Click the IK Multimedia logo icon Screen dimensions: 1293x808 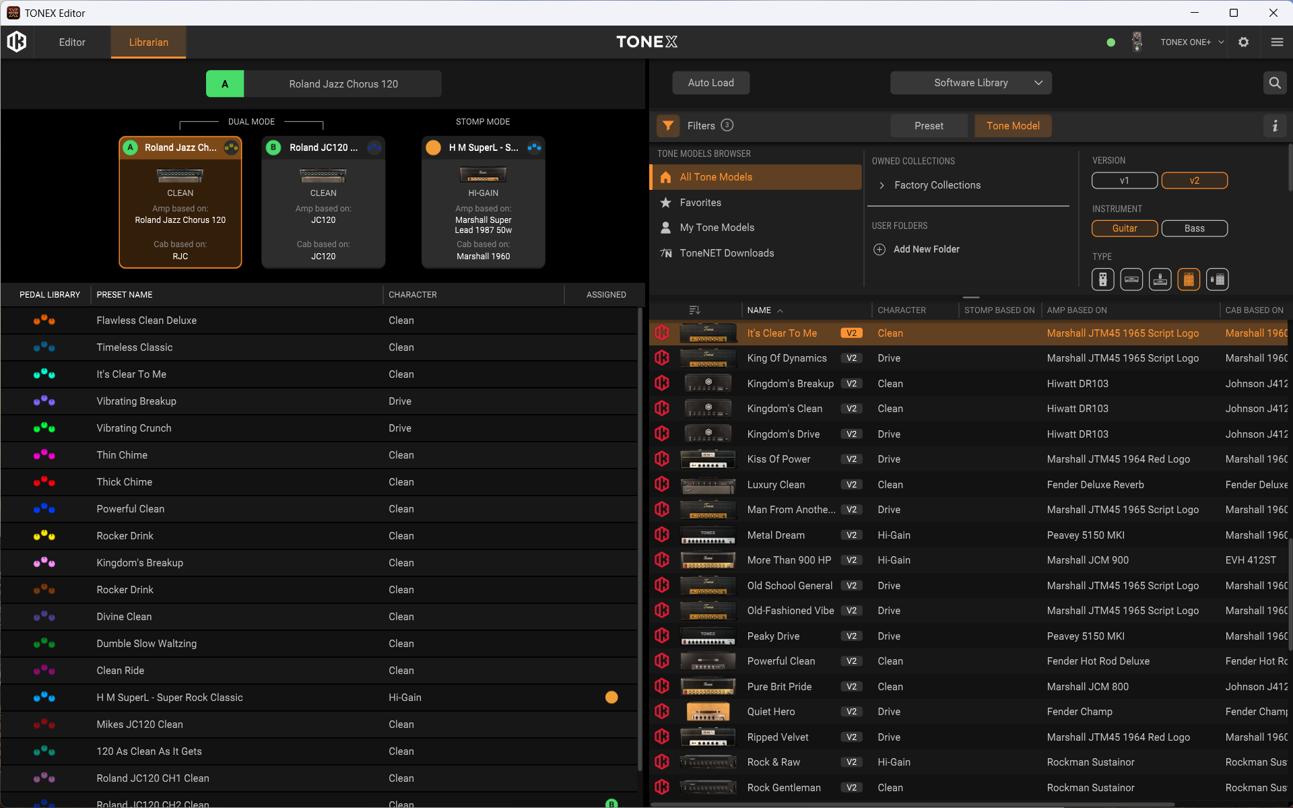coord(17,42)
